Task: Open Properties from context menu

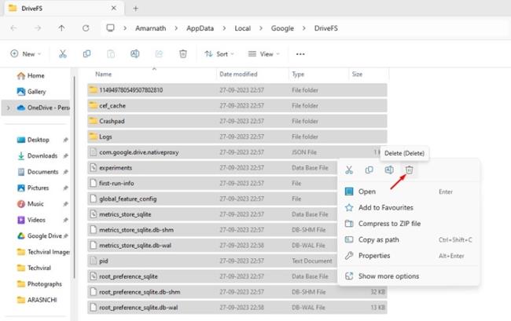Action: [x=374, y=256]
